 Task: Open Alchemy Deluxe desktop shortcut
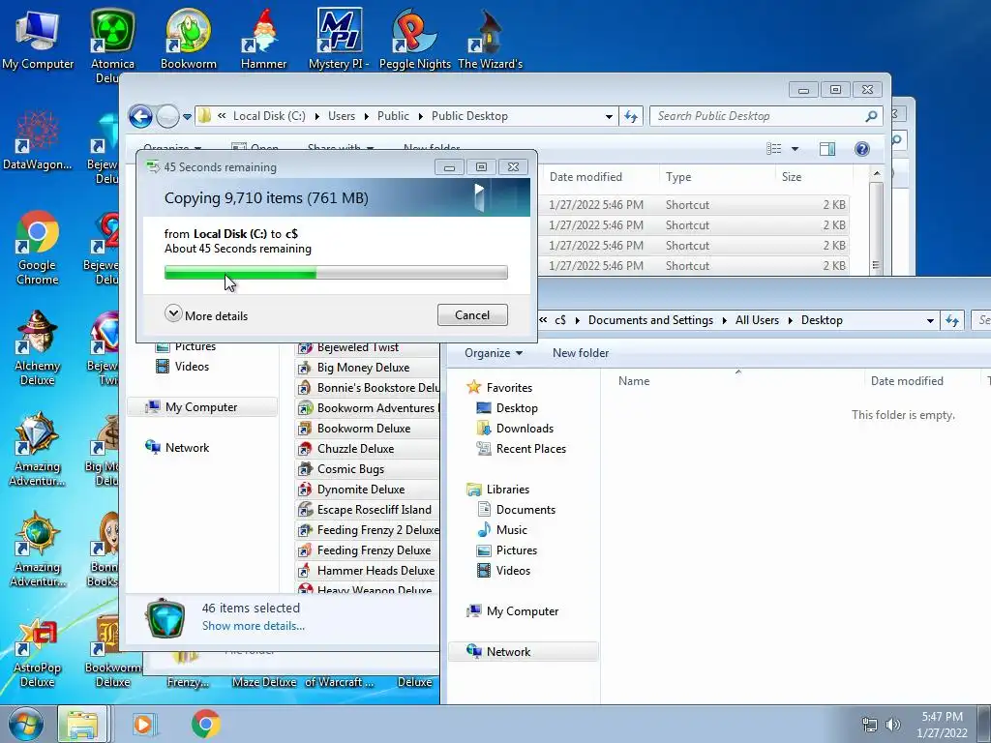pos(38,348)
